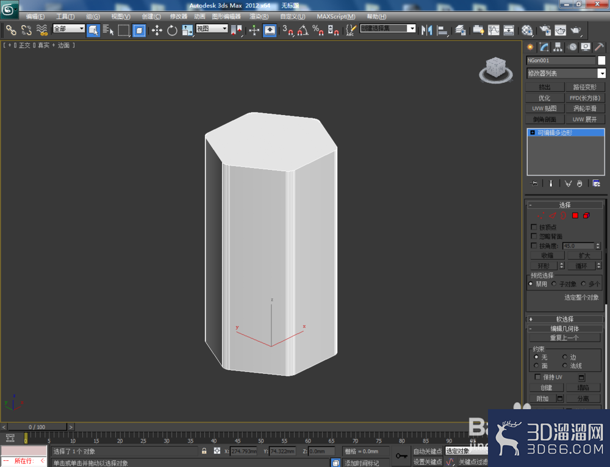Activate Select and Scale tool
The height and width of the screenshot is (467, 610).
click(x=187, y=30)
